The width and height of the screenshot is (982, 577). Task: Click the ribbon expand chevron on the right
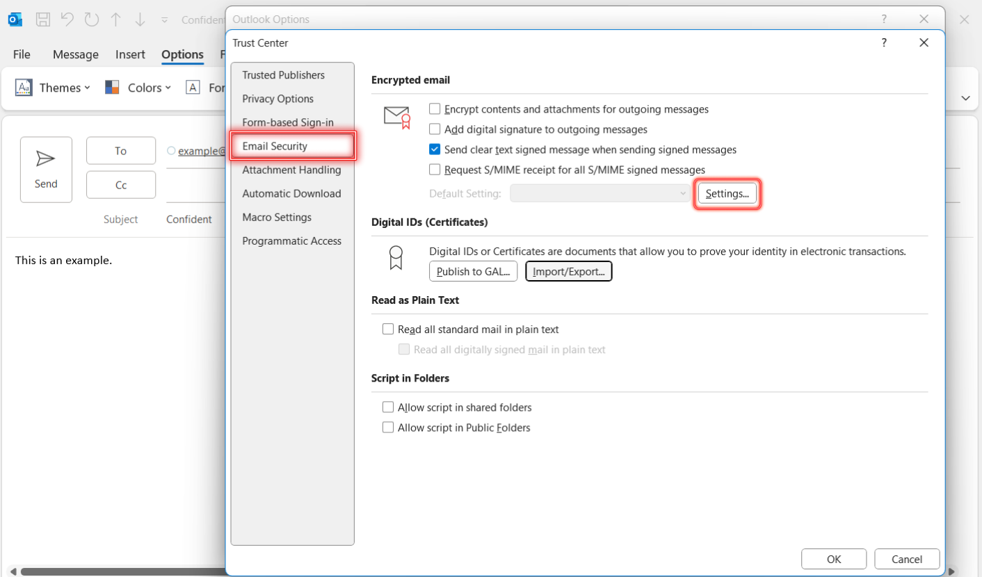[966, 98]
